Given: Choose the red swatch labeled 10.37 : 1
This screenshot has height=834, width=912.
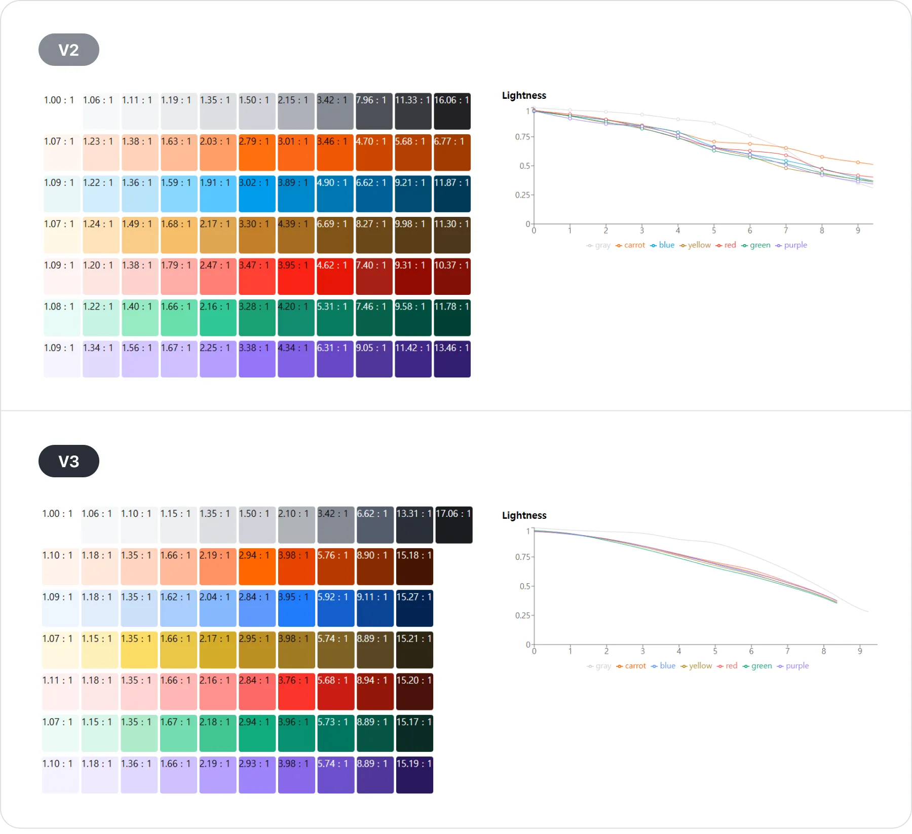Looking at the screenshot, I should [452, 277].
